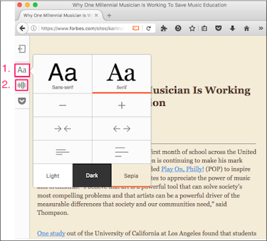Bookmark this page with the star
Image resolution: width=267 pixels, height=241 pixels.
coord(192,29)
